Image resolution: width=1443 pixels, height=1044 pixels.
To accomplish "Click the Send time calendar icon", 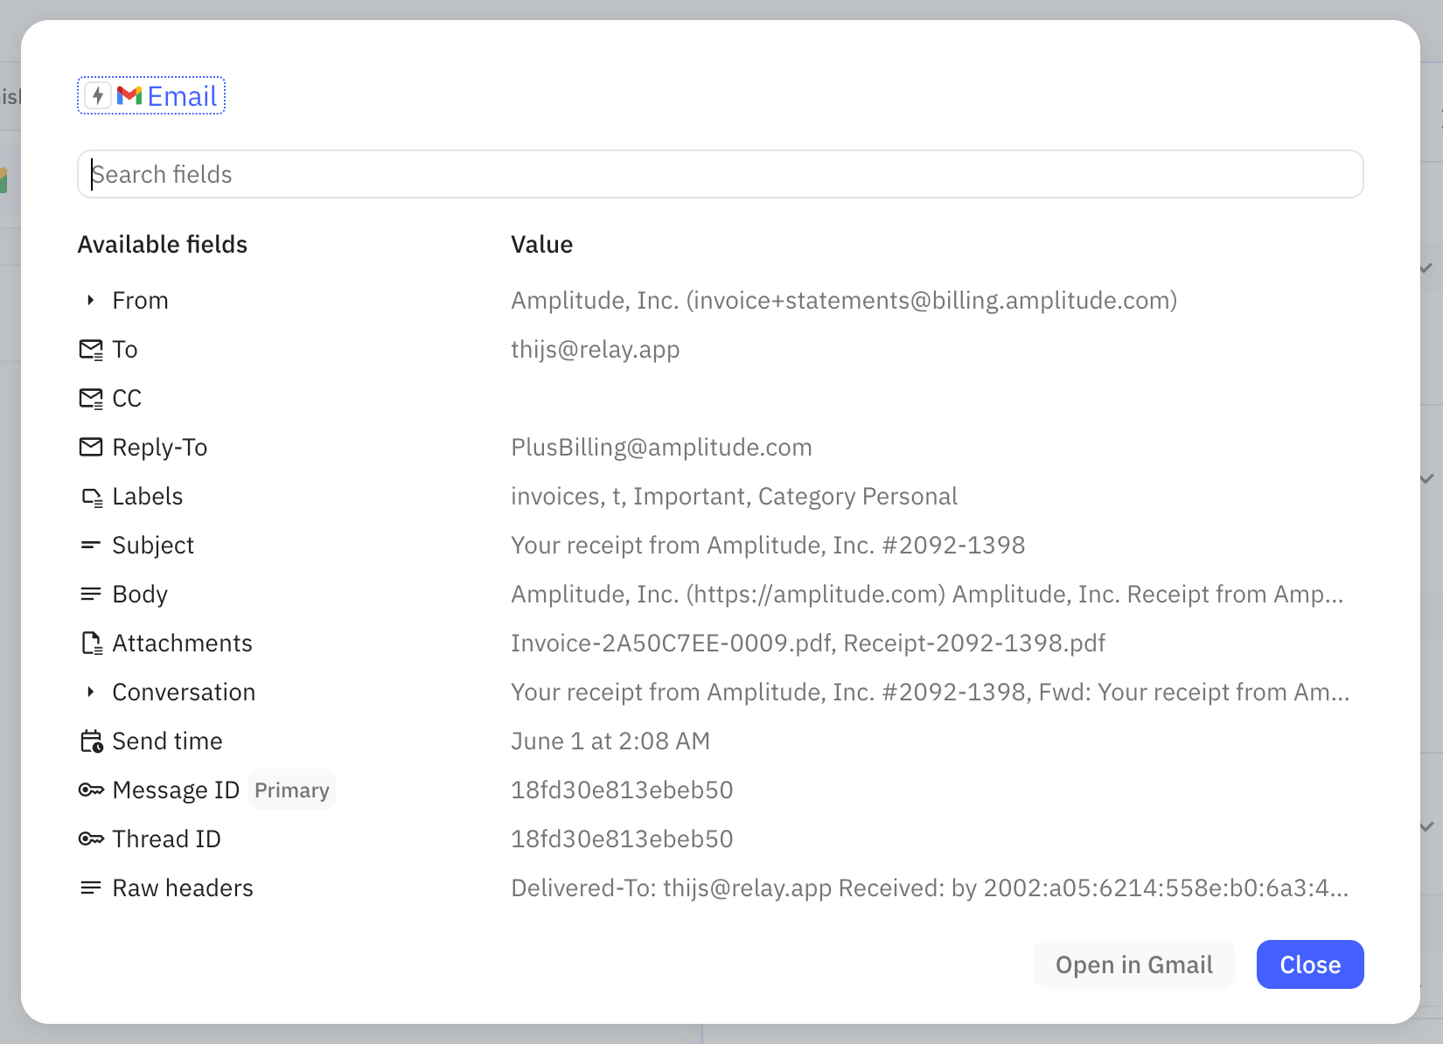I will point(91,741).
